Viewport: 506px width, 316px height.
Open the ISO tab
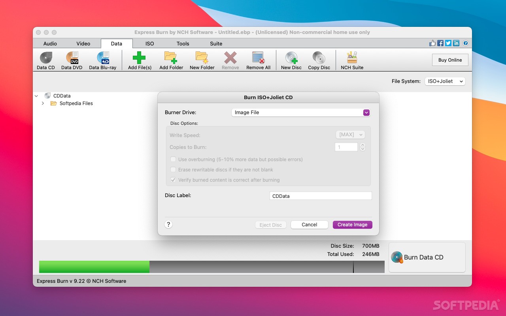tap(149, 43)
